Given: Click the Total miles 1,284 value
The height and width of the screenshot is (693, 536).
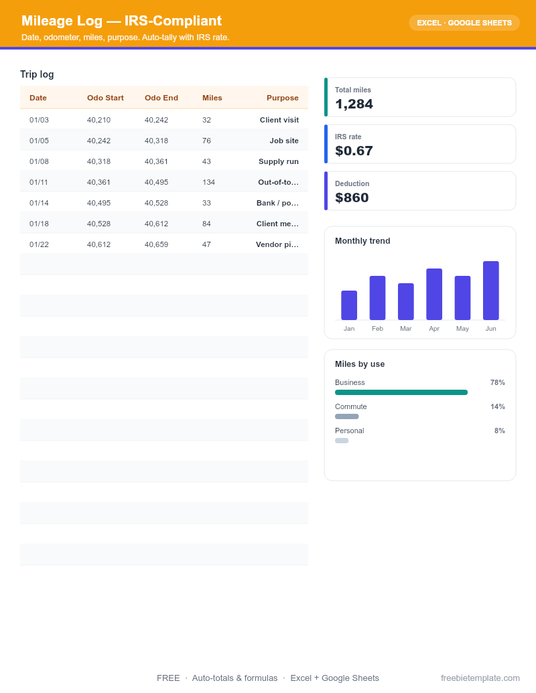Looking at the screenshot, I should (x=354, y=104).
